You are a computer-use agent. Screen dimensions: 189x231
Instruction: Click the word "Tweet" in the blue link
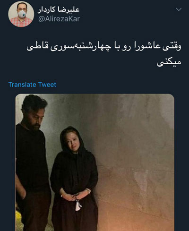(x=47, y=85)
